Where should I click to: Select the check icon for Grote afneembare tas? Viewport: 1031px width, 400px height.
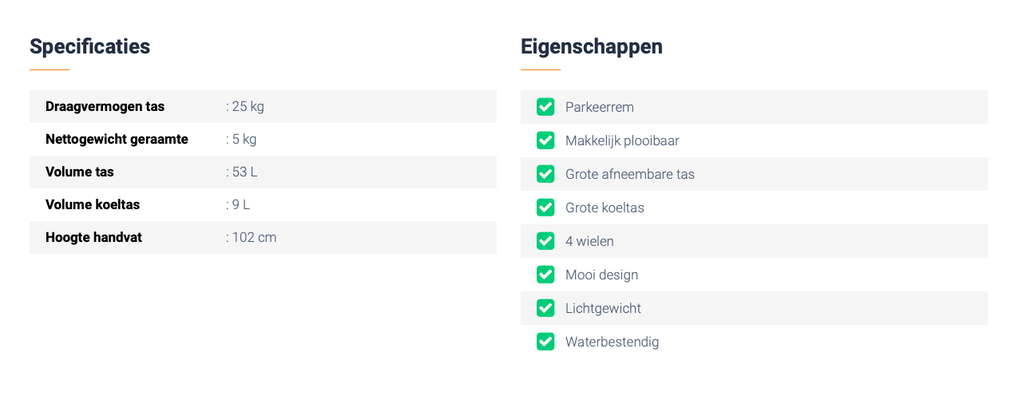coord(545,174)
